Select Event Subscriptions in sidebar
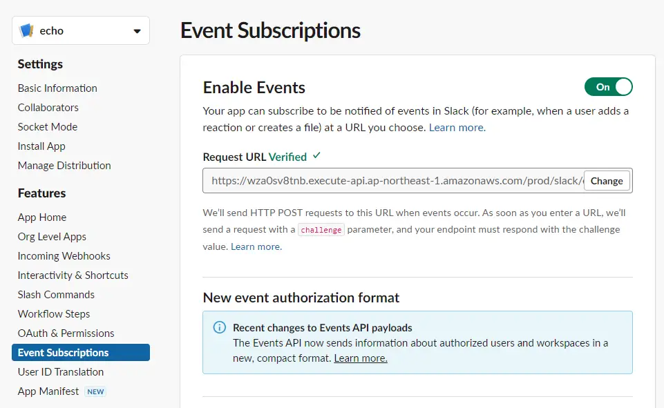The width and height of the screenshot is (664, 408). (81, 353)
